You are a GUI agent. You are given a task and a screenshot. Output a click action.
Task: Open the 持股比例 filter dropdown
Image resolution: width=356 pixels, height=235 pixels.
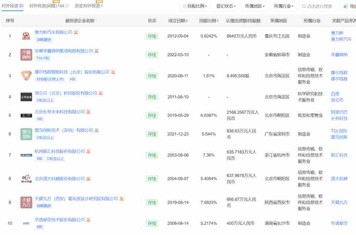pos(196,6)
